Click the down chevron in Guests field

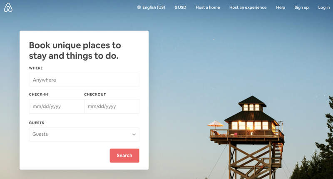tap(134, 134)
